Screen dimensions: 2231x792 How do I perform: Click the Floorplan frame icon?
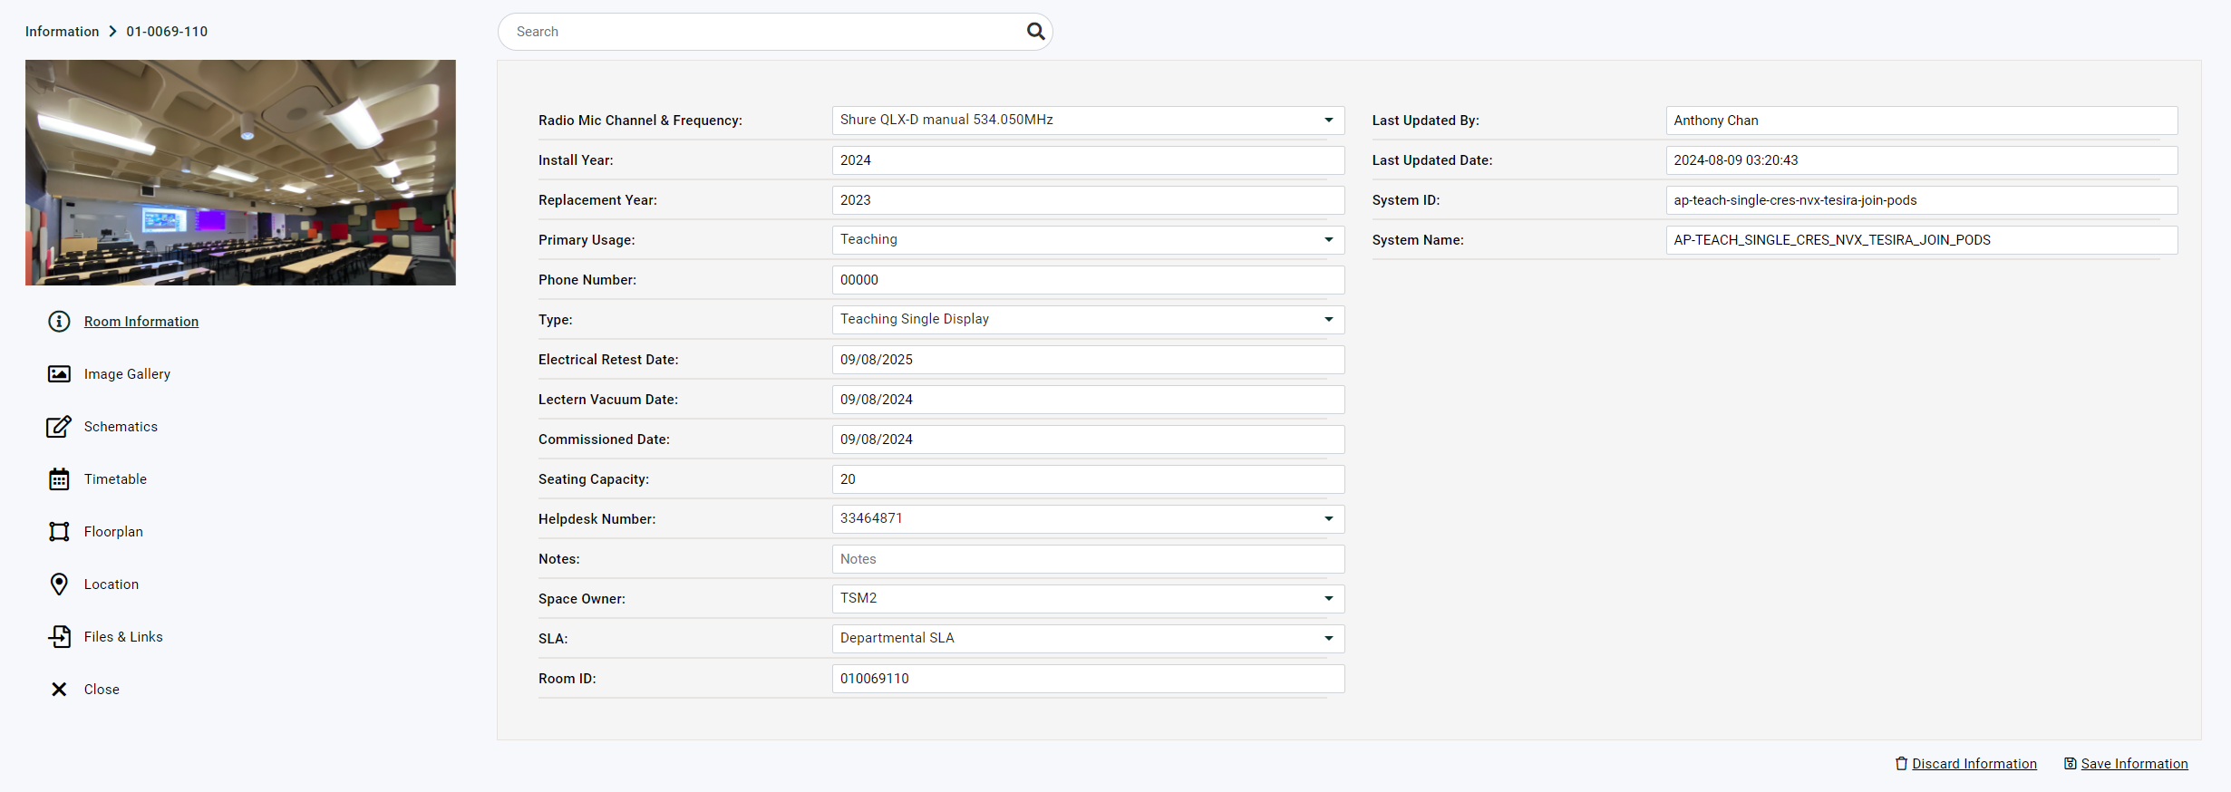point(59,532)
